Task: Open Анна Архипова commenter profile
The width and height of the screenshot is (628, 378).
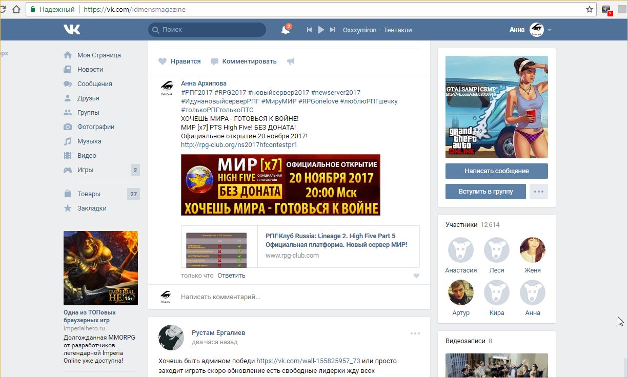Action: point(204,83)
